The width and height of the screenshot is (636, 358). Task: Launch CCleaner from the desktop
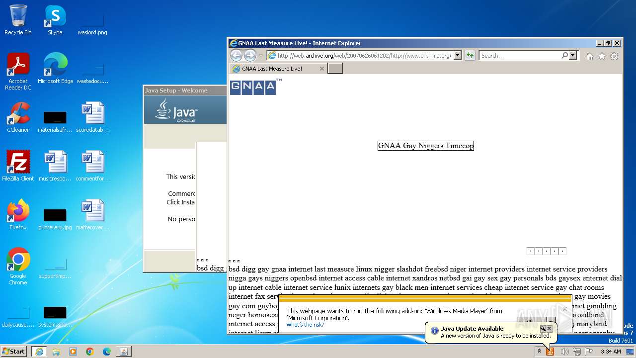[x=18, y=117]
